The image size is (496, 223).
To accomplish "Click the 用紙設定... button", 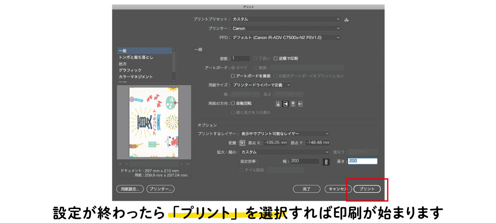I will click(x=130, y=189).
